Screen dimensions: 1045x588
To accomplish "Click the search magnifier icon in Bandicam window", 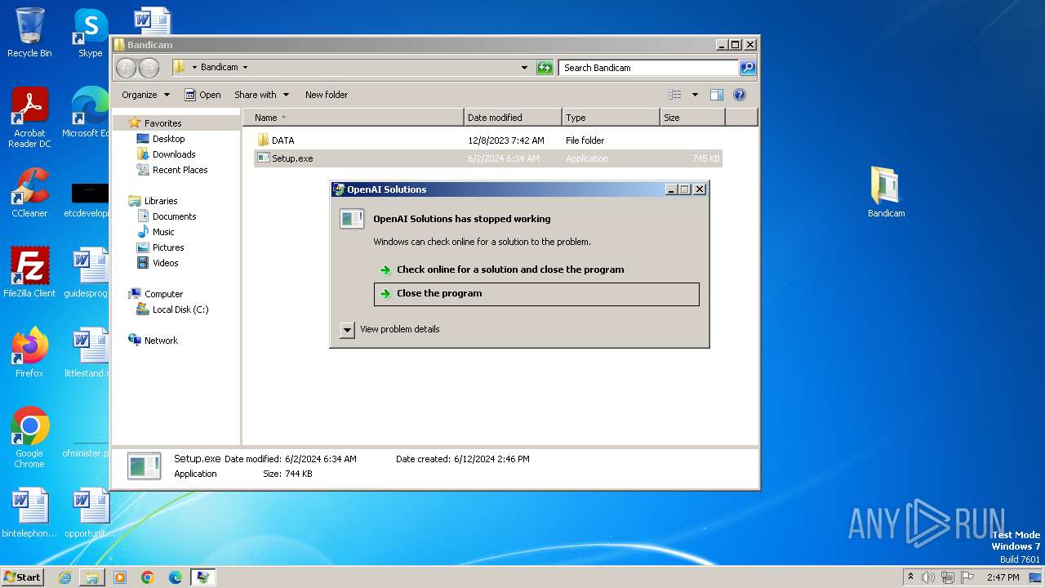I will click(x=747, y=68).
